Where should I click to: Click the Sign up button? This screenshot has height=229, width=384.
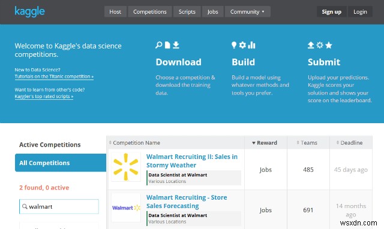331,12
